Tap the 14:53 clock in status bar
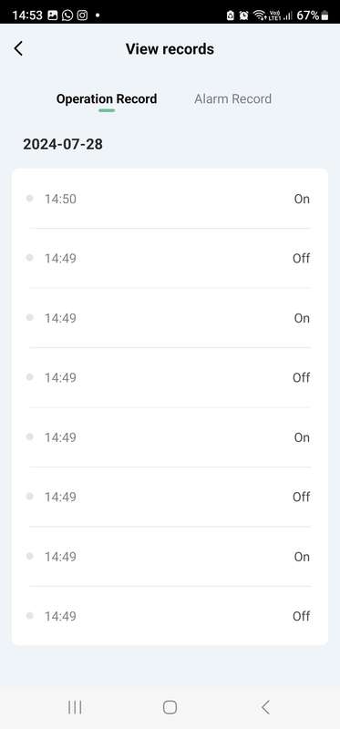 27,15
